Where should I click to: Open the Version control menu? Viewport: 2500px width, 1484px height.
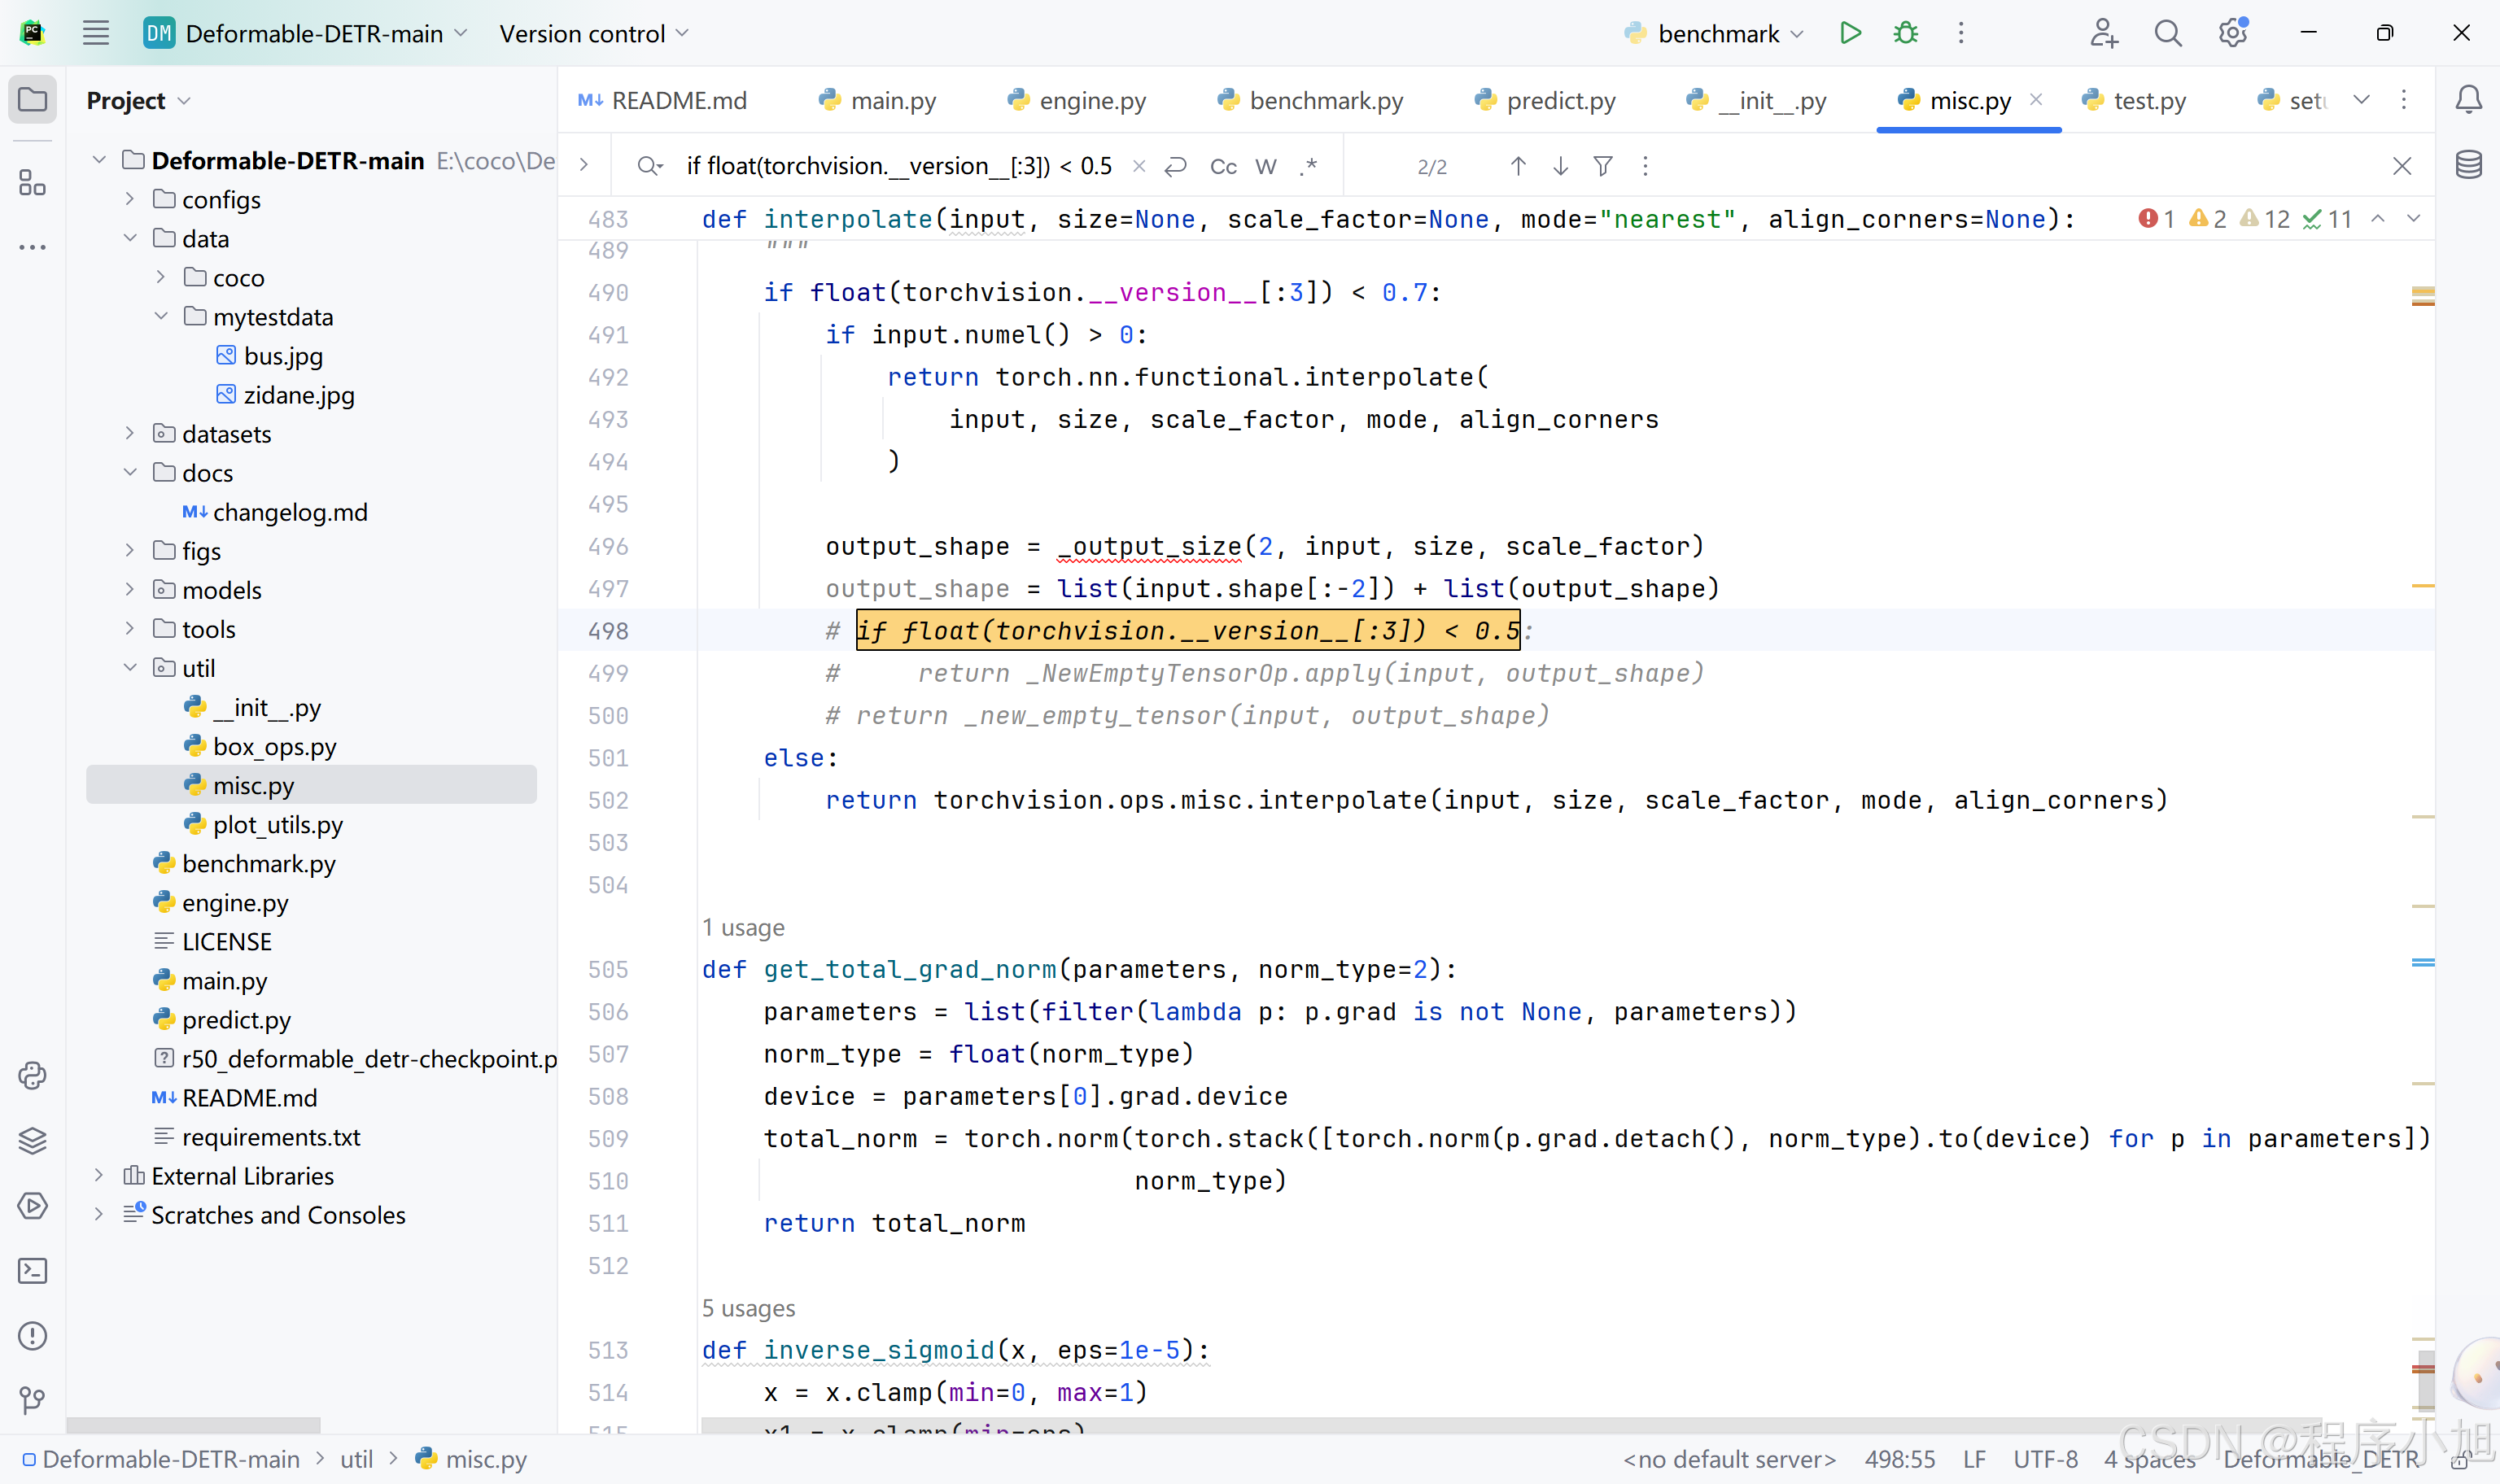tap(594, 34)
